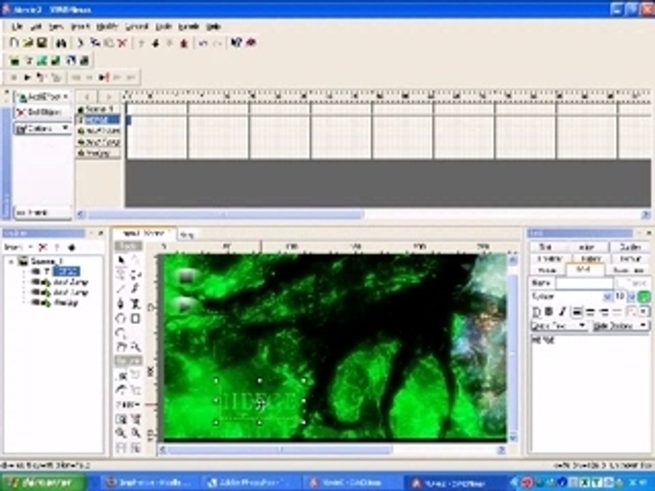Switch to the Guides panel tab
The height and width of the screenshot is (491, 655).
pyautogui.click(x=630, y=247)
